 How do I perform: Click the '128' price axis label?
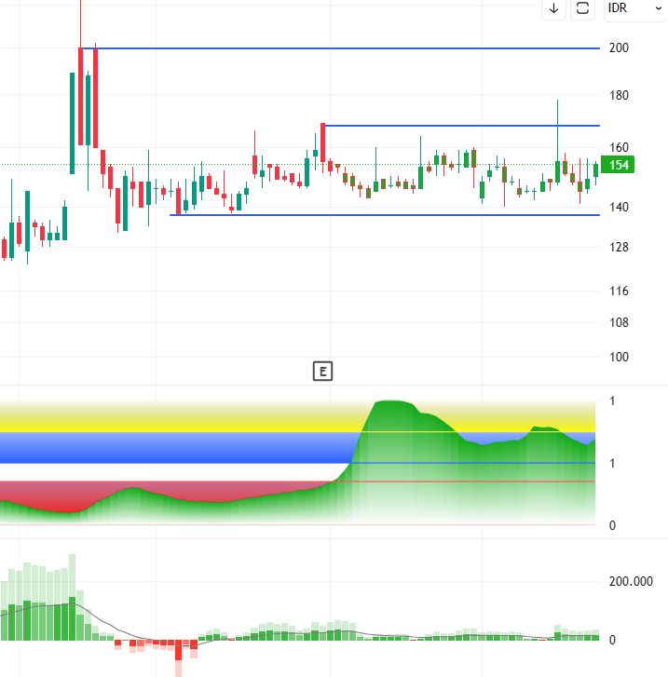click(619, 248)
